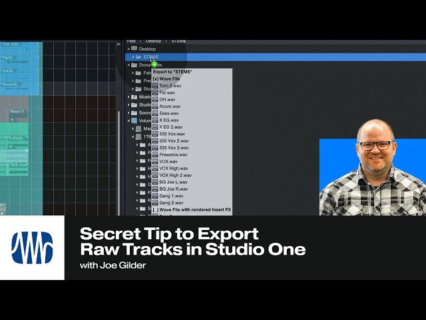This screenshot has height=320, width=426.
Task: Click the BG Joe L.wav entry
Action: pyautogui.click(x=173, y=182)
